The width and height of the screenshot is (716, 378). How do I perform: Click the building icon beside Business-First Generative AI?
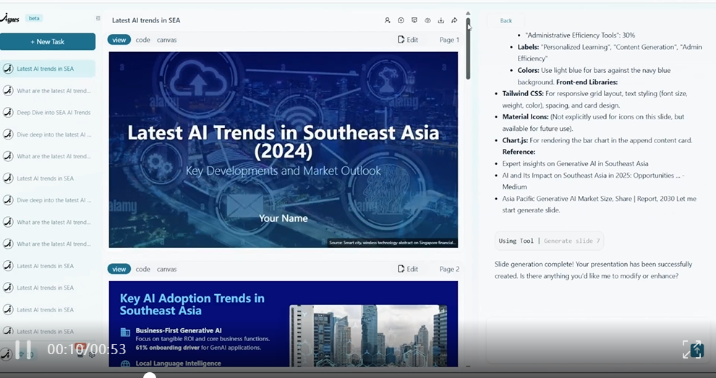pos(125,332)
